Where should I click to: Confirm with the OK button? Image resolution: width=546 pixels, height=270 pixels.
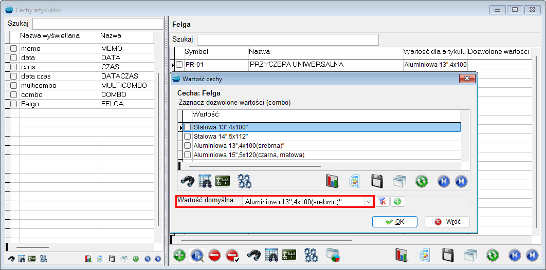[x=395, y=222]
